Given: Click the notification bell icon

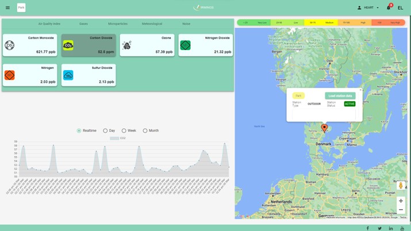Looking at the screenshot, I should tap(389, 8).
